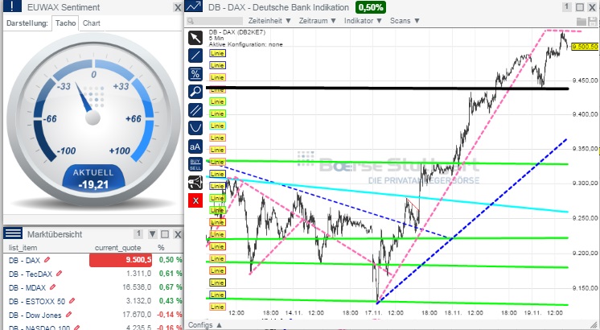Viewport: 600px width, 330px height.
Task: Select the DB - DAX row
Action: (93, 260)
